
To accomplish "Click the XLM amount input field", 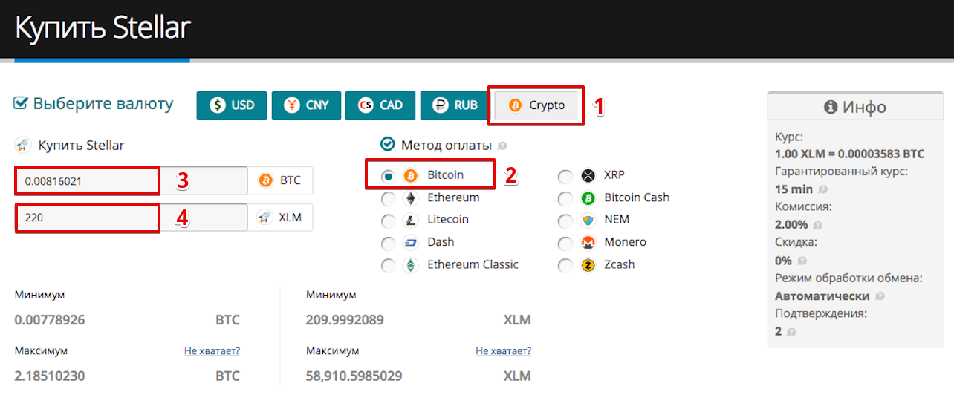I will 131,218.
